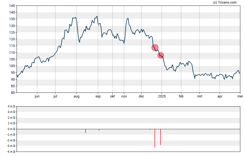245x156 pixels.
Task: Click the second long red bar before 2025
Action: (x=161, y=137)
